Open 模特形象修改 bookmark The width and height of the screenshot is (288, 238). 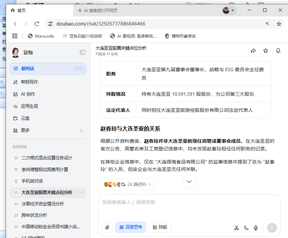[180, 36]
